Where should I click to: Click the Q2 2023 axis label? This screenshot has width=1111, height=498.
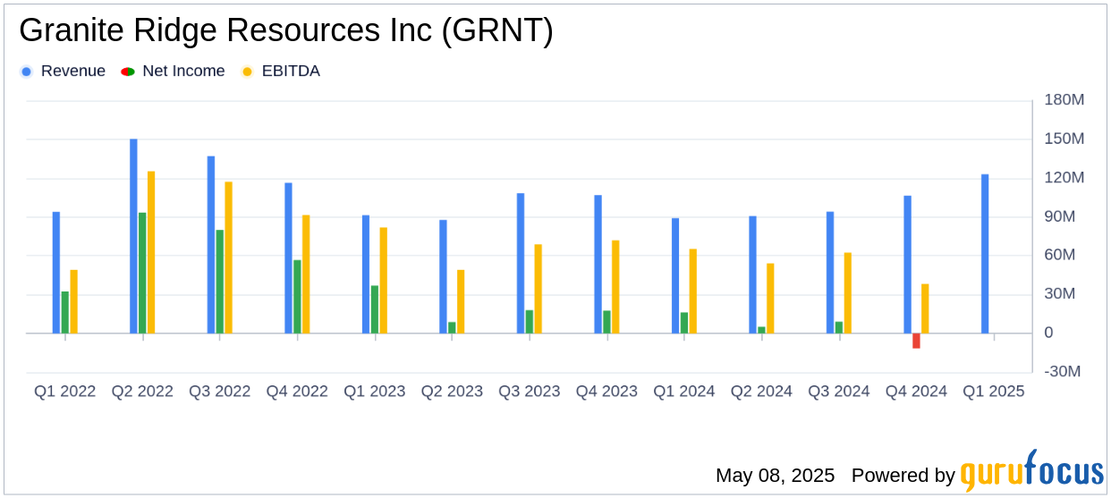click(x=452, y=392)
